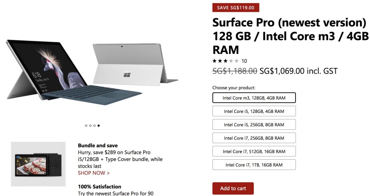
Task: Pick Intel Core i7, 512GB, 16GB RAM
Action: click(254, 151)
